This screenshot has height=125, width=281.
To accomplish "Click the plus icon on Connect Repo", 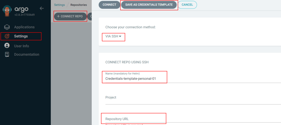I will click(x=58, y=16).
